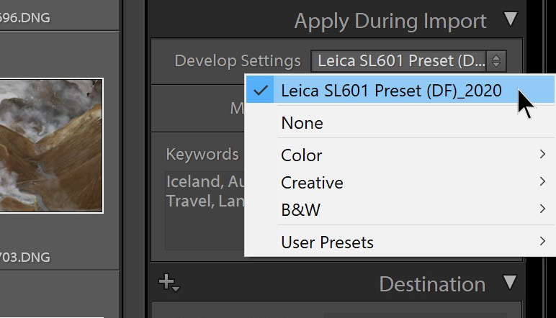Click the checkmark next to Leica preset
The height and width of the screenshot is (318, 556).
coord(261,91)
